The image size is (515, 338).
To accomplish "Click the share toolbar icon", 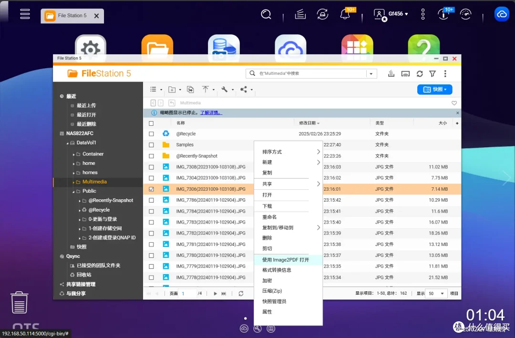I will coord(243,89).
